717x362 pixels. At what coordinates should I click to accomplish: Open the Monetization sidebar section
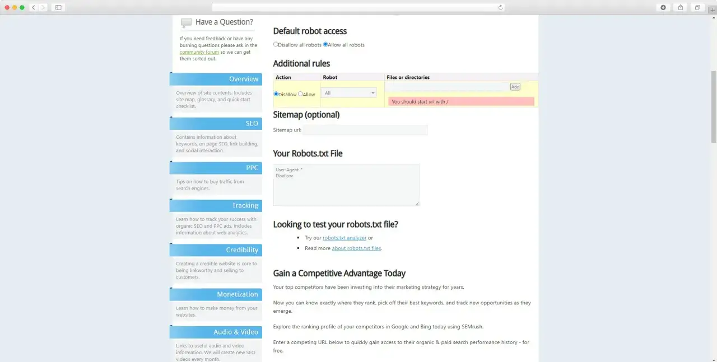216,294
